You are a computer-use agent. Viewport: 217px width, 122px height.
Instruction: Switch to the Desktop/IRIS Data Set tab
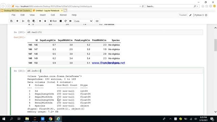click(16, 11)
